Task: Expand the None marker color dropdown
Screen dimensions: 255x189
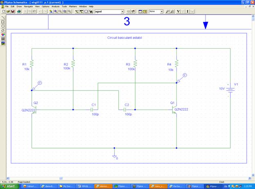Action: (161, 11)
